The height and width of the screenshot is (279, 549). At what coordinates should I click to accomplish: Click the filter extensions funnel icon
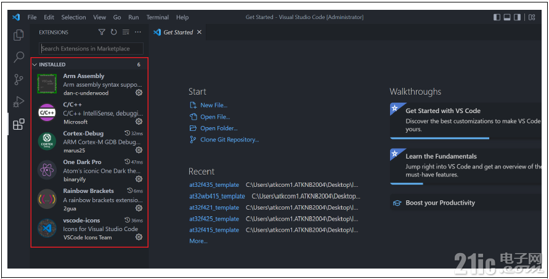(x=102, y=32)
